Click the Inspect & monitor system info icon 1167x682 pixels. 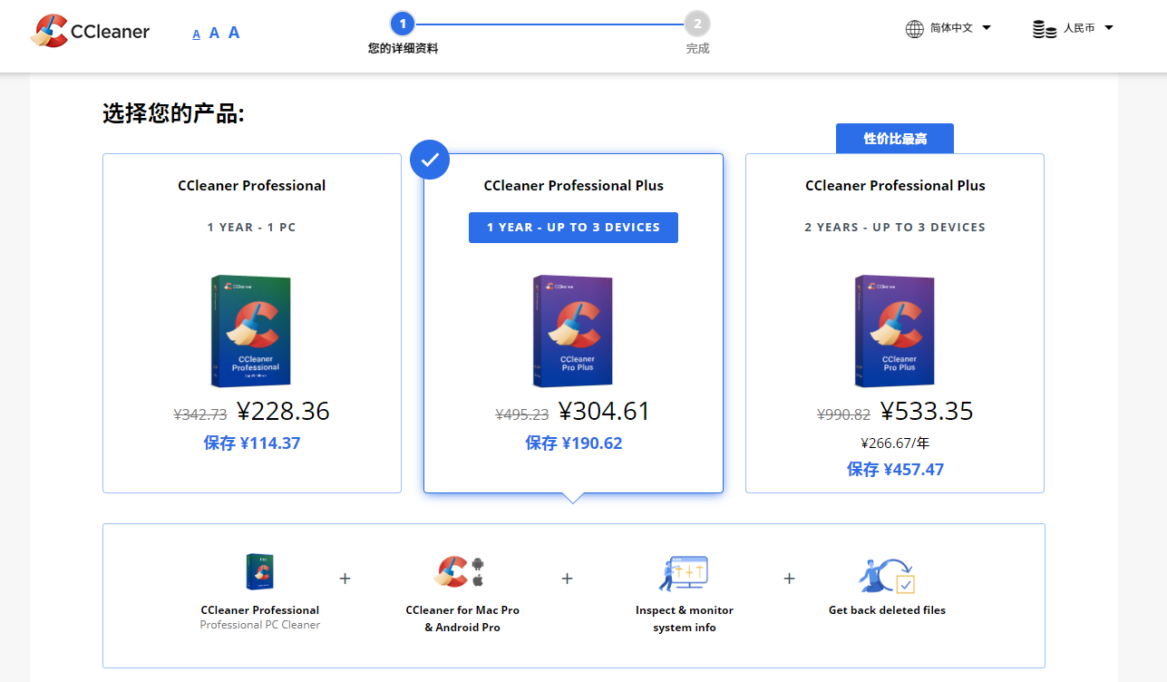[x=684, y=573]
